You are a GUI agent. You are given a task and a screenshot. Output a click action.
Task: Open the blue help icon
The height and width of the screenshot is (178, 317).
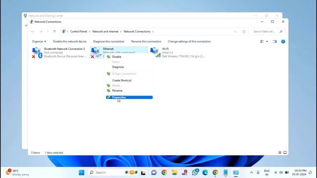point(283,42)
